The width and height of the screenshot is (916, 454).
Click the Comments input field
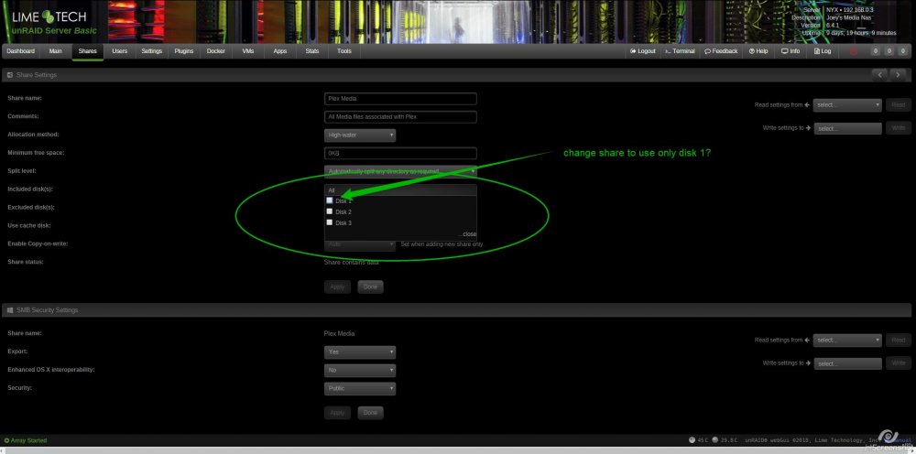click(x=400, y=117)
